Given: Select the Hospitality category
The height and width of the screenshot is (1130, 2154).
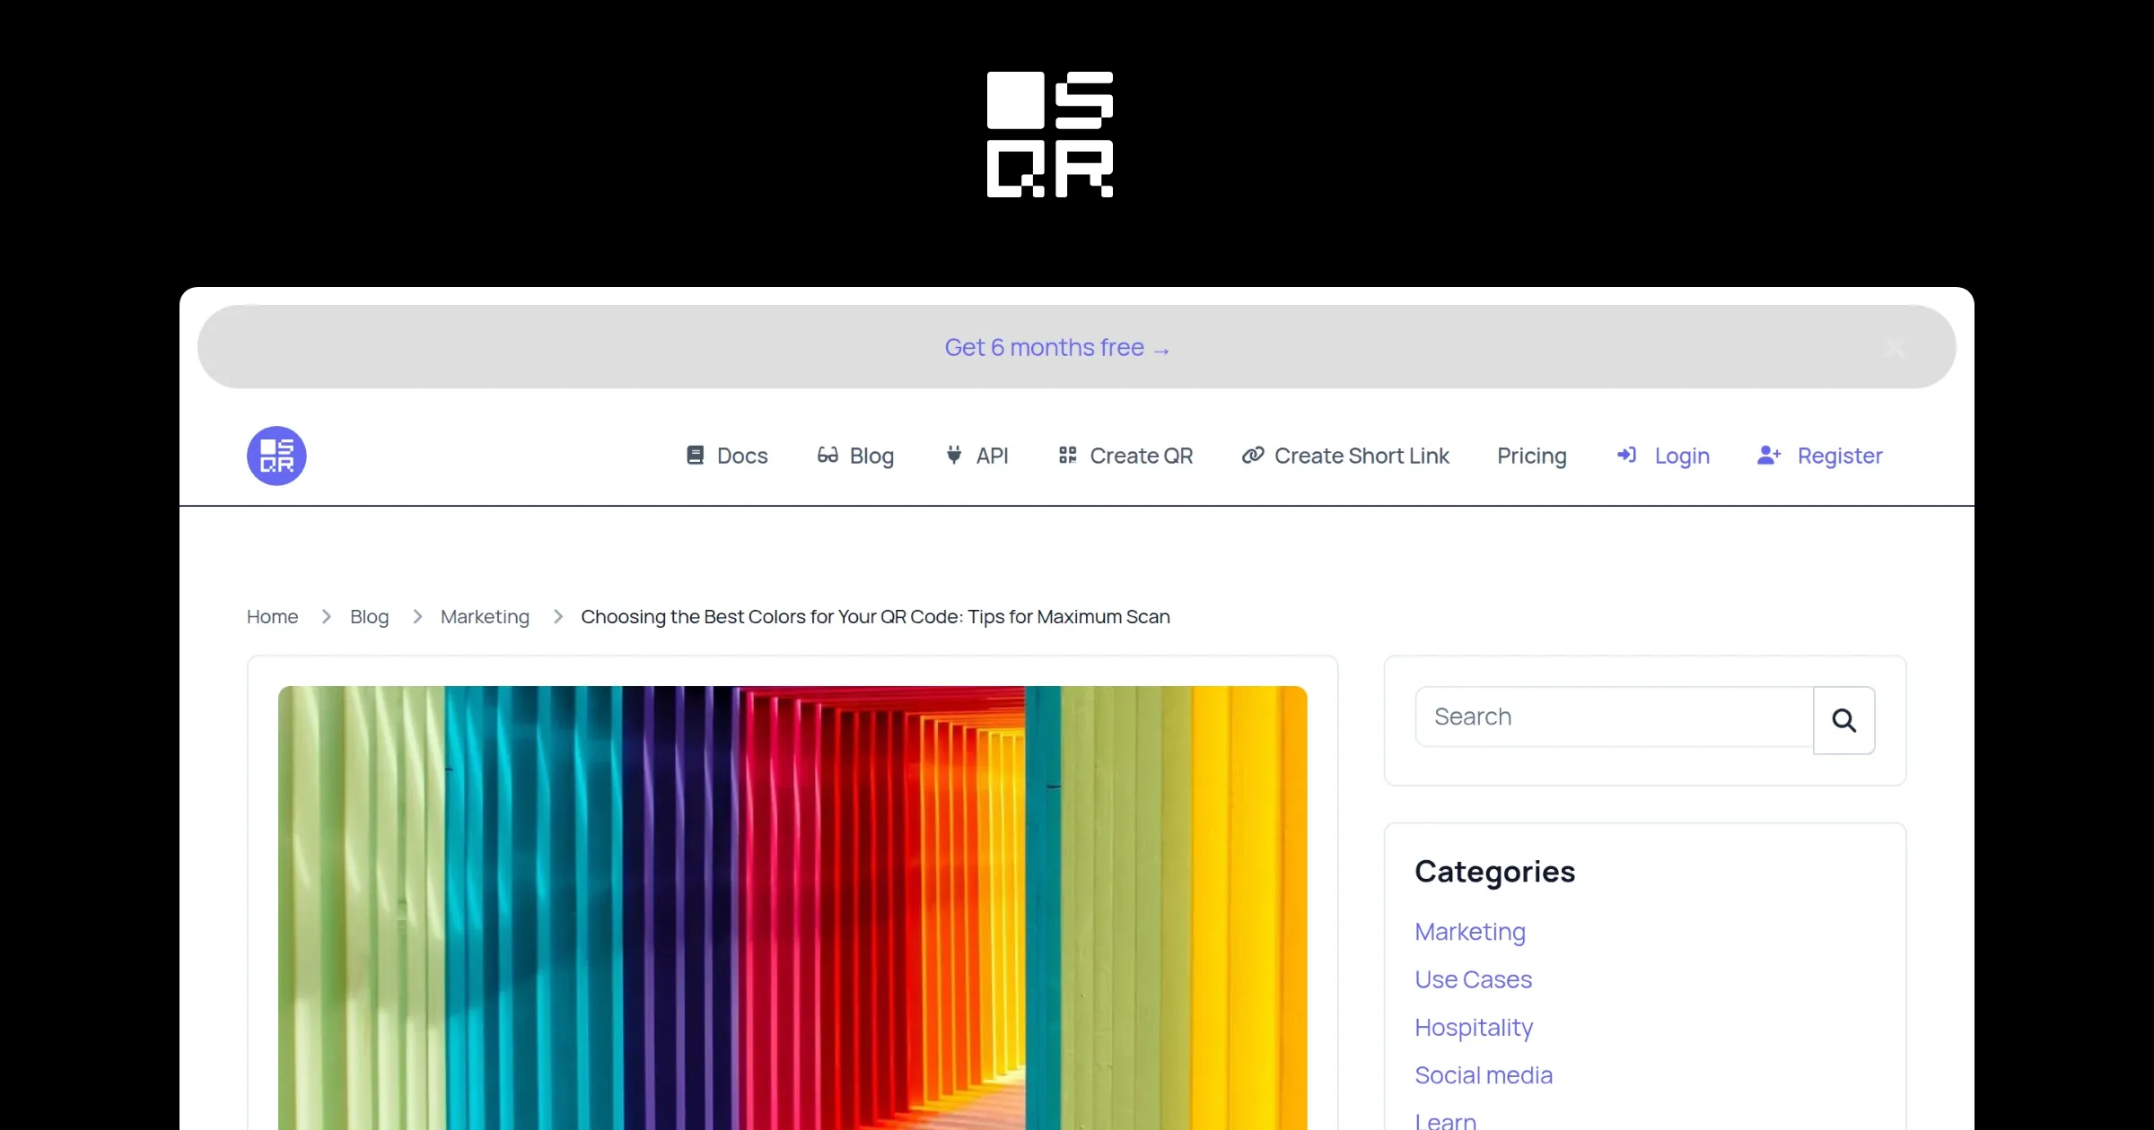Looking at the screenshot, I should pos(1473,1027).
